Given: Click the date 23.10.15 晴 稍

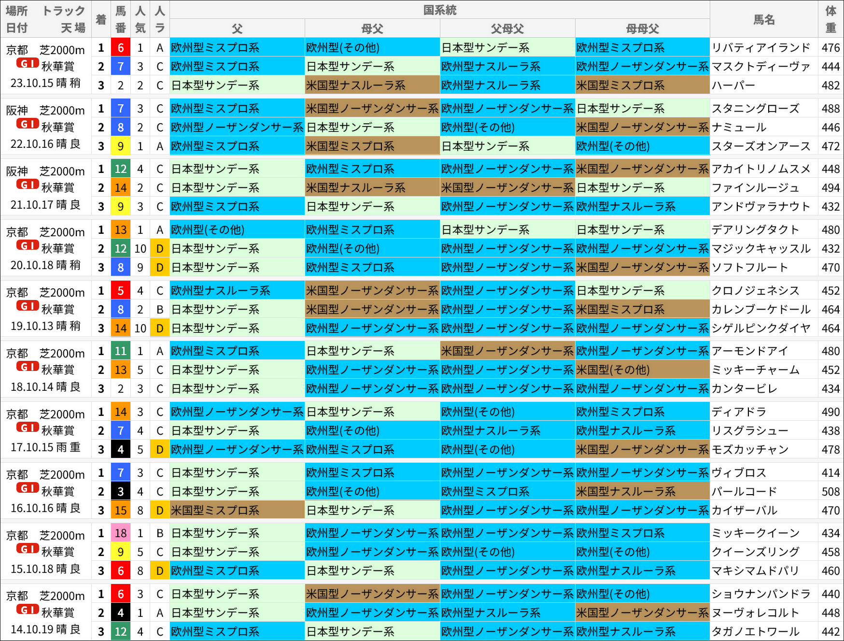Looking at the screenshot, I should (x=45, y=83).
